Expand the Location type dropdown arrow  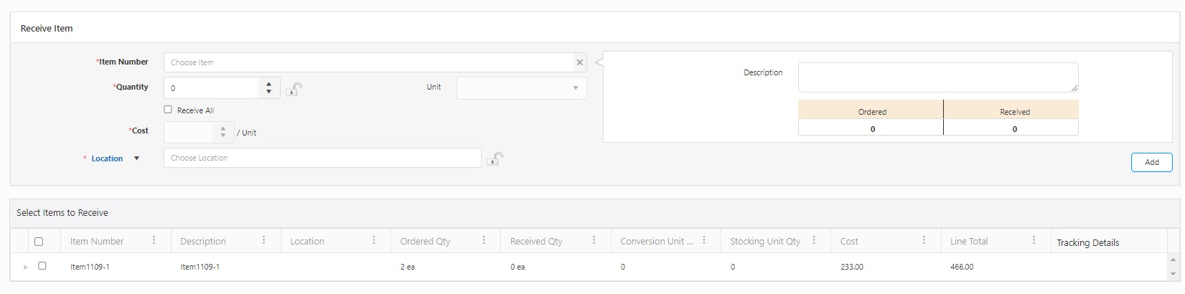point(136,158)
